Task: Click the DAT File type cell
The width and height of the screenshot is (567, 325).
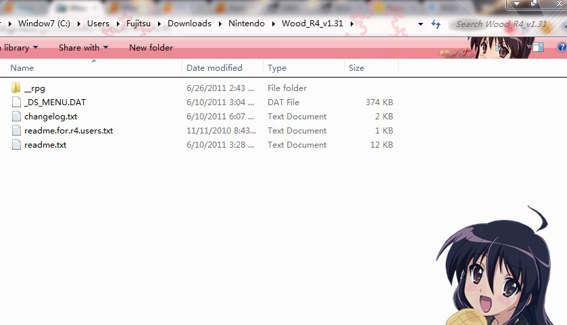Action: click(x=284, y=102)
